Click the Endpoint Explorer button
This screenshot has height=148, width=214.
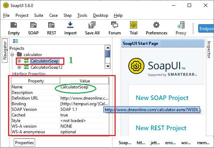[x=206, y=28]
